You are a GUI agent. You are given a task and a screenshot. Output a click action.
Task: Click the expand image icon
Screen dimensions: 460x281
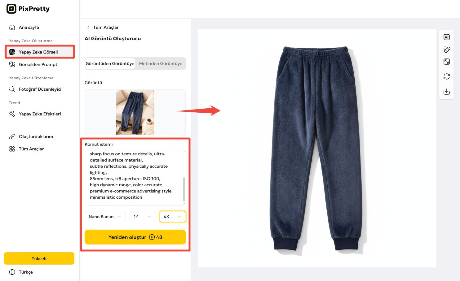click(446, 62)
